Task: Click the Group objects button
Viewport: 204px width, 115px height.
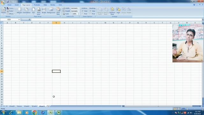Action: click(124, 11)
